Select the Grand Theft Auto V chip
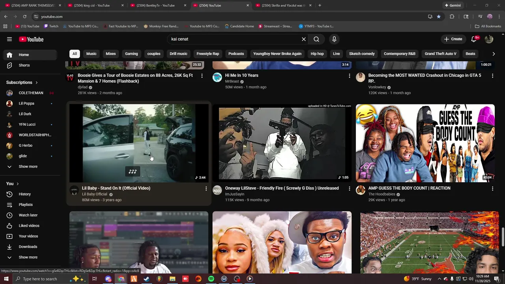The width and height of the screenshot is (505, 284). [x=440, y=54]
